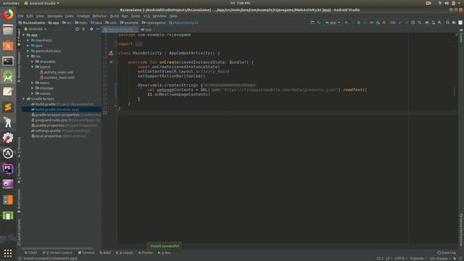Open Ubuntu Software dock icon
The height and width of the screenshot is (261, 464).
(x=8, y=45)
